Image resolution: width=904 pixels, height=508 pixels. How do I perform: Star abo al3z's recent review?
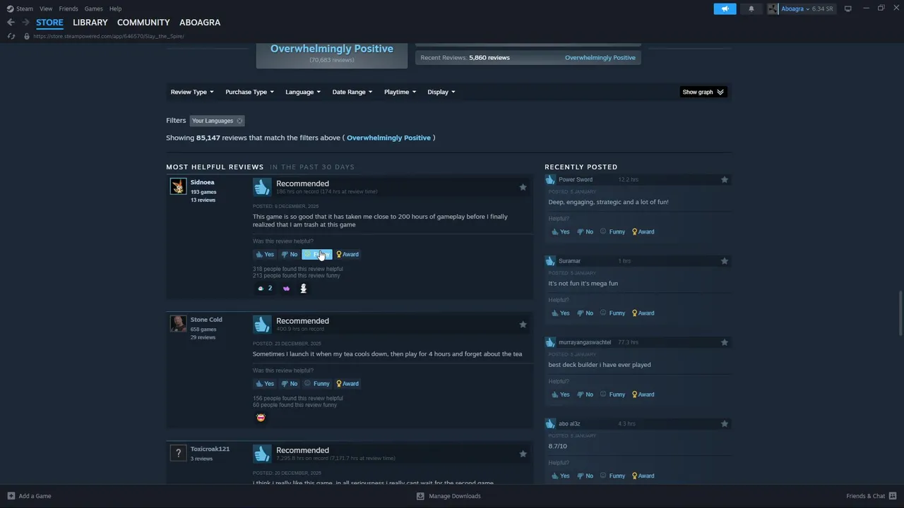click(724, 424)
